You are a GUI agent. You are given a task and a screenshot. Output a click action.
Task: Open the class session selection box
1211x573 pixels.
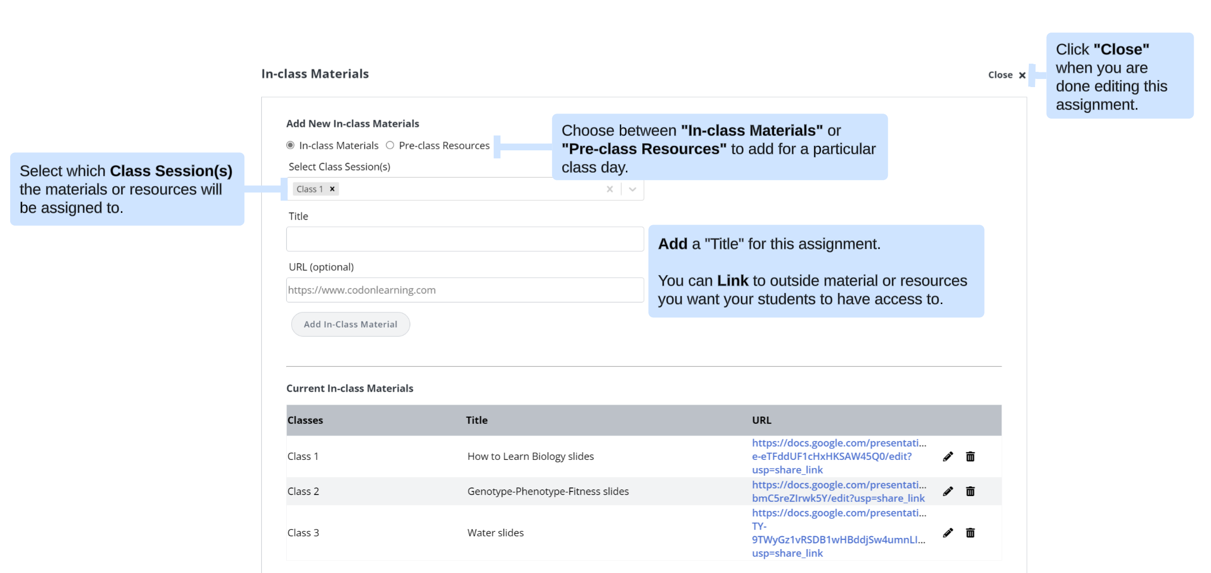[469, 189]
